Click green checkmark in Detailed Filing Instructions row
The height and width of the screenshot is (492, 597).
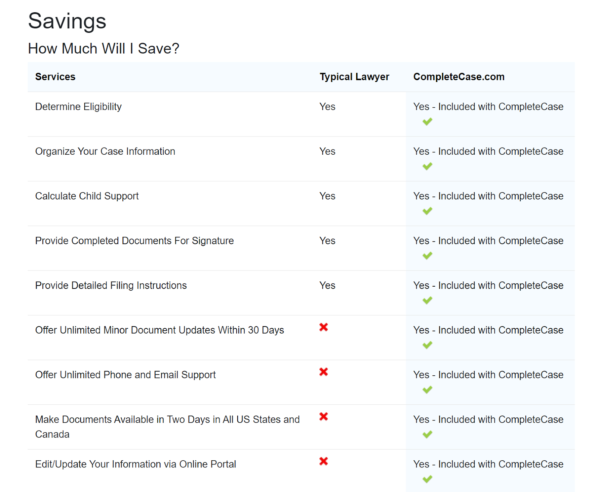427,300
